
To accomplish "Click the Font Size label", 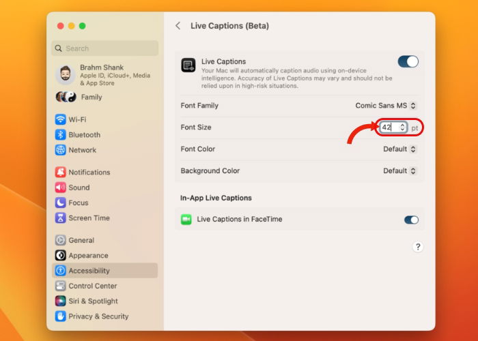I will click(196, 128).
